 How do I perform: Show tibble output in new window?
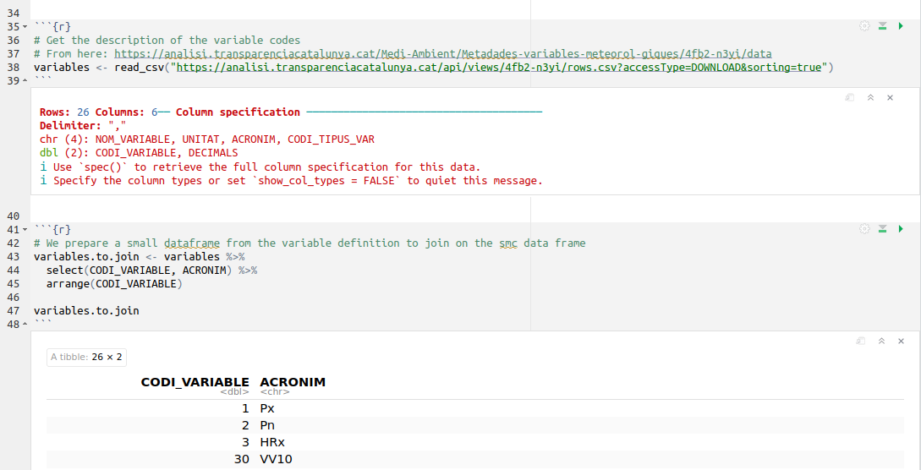860,341
